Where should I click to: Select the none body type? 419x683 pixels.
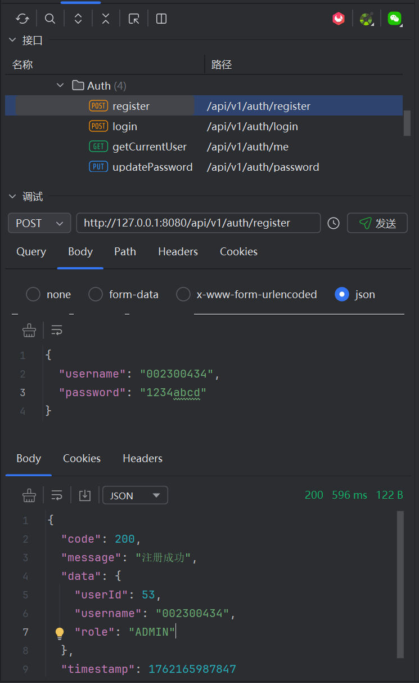pos(33,294)
